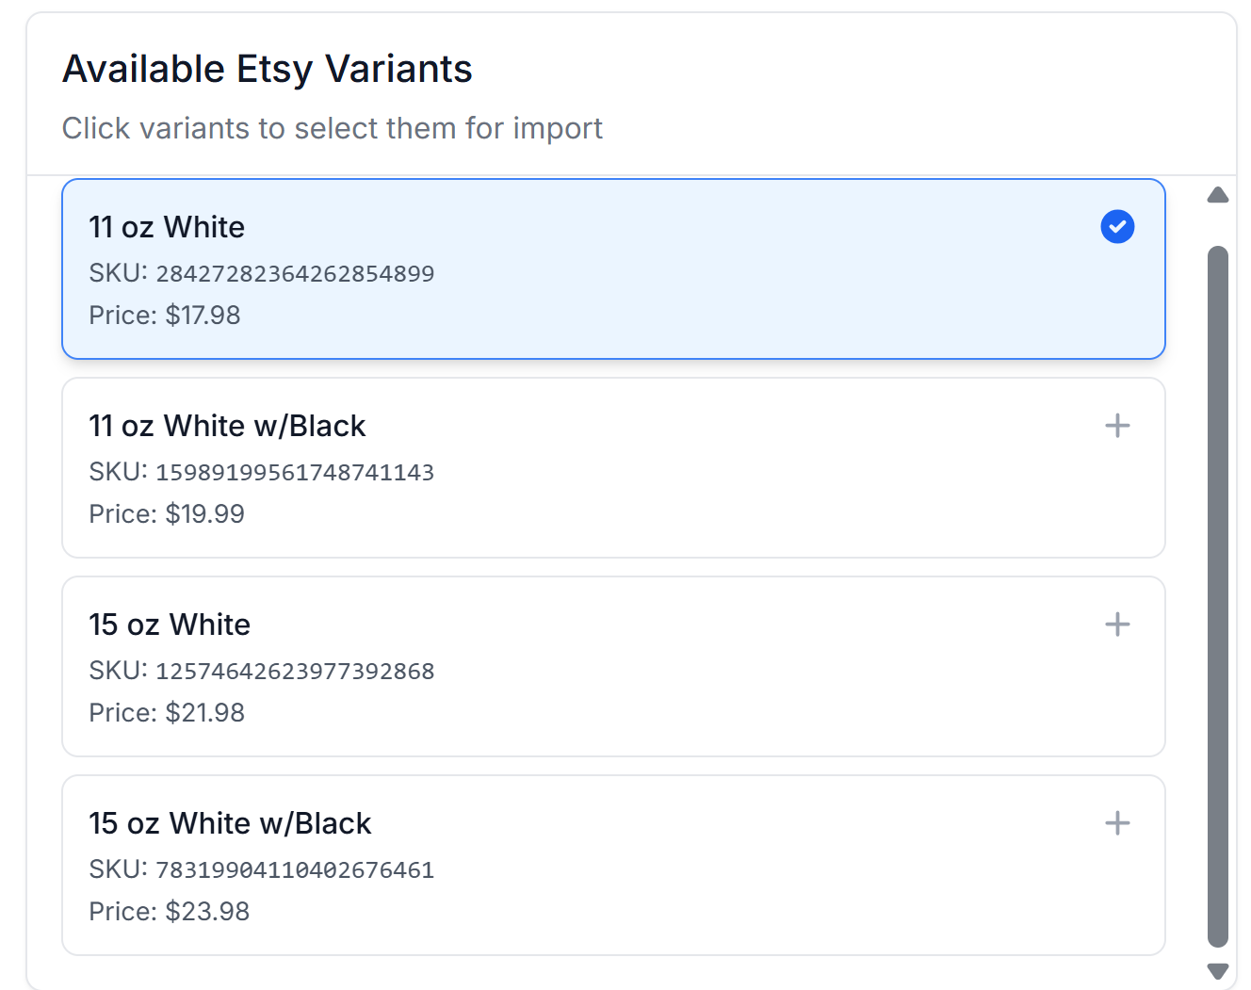Click plus icon on 11 oz White w/Black
This screenshot has width=1251, height=990.
(1117, 426)
